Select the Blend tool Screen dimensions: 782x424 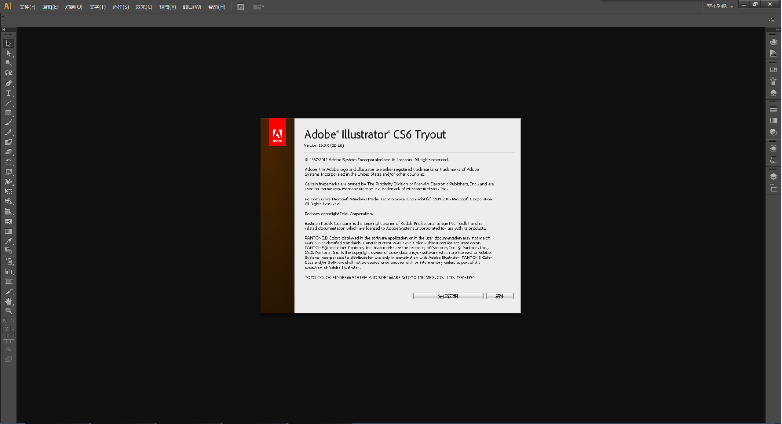click(x=9, y=251)
